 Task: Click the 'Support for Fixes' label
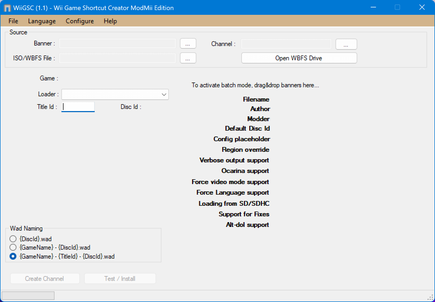click(244, 214)
